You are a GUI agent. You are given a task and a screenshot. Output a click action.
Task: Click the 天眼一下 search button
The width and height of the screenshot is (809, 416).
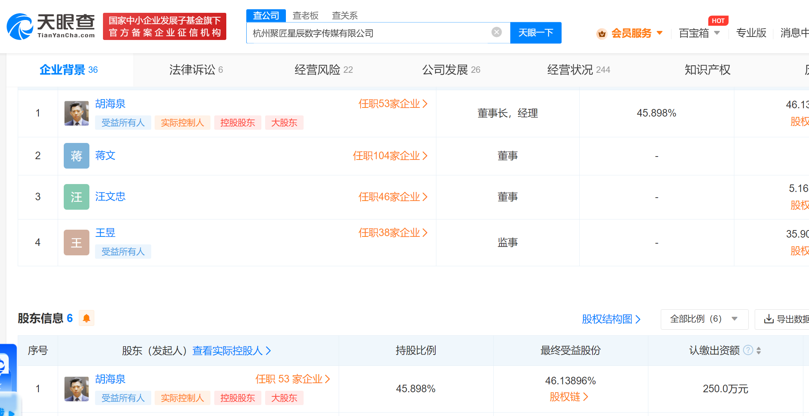[536, 33]
